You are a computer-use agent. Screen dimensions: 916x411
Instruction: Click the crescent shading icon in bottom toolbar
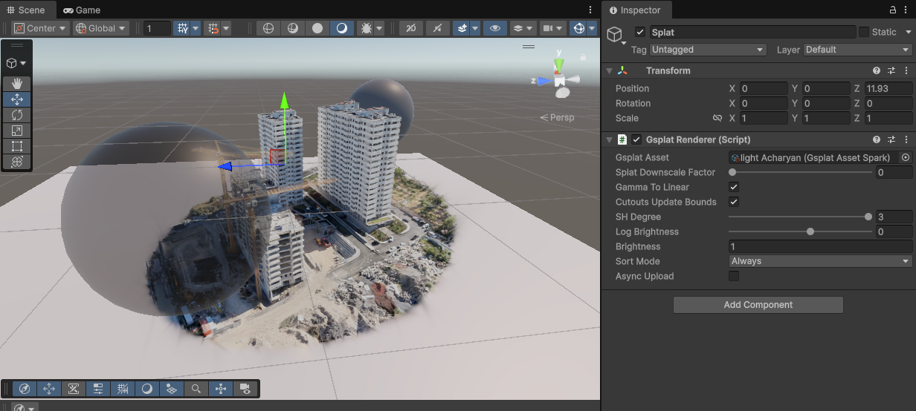147,388
